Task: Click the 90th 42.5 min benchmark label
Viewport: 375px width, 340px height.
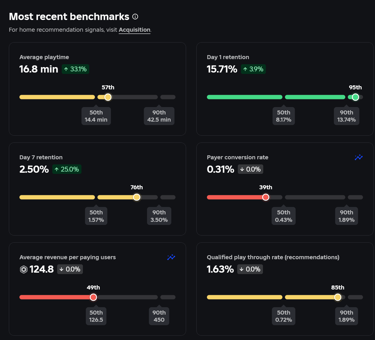Action: pyautogui.click(x=159, y=116)
